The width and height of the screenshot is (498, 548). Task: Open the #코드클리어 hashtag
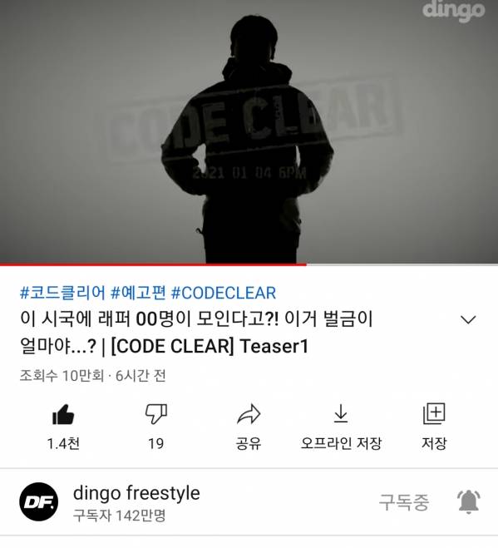click(63, 293)
